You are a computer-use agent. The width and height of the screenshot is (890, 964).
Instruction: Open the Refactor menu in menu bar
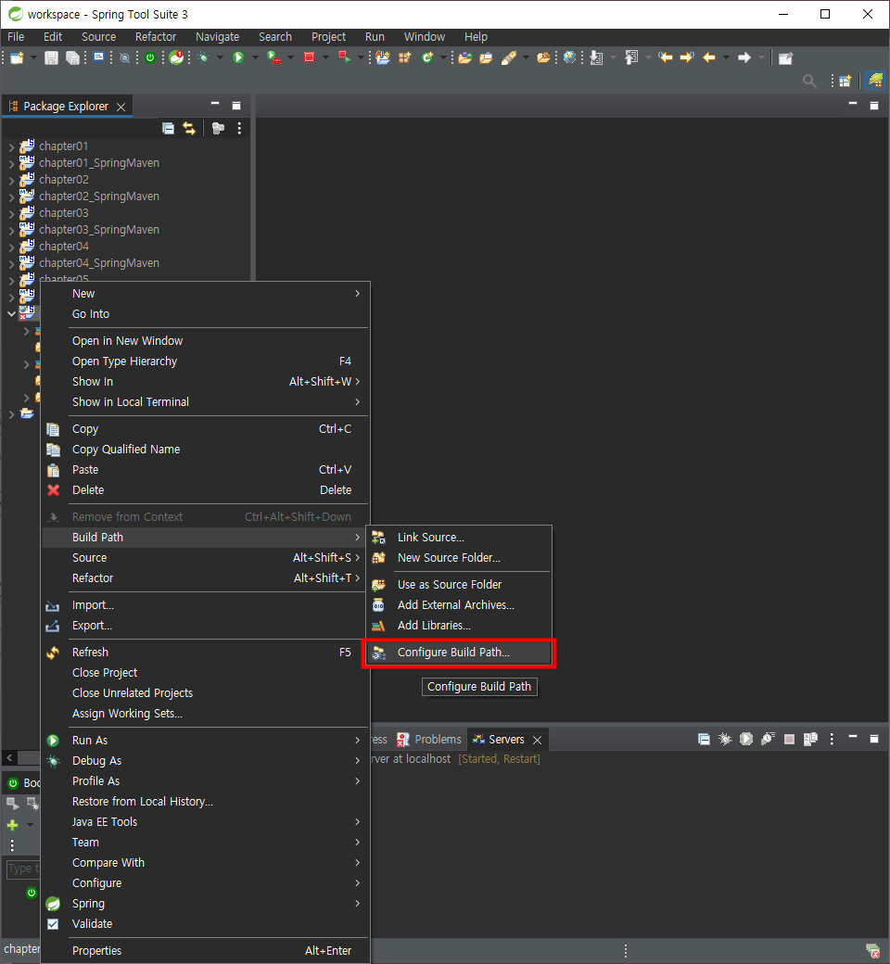[x=156, y=37]
